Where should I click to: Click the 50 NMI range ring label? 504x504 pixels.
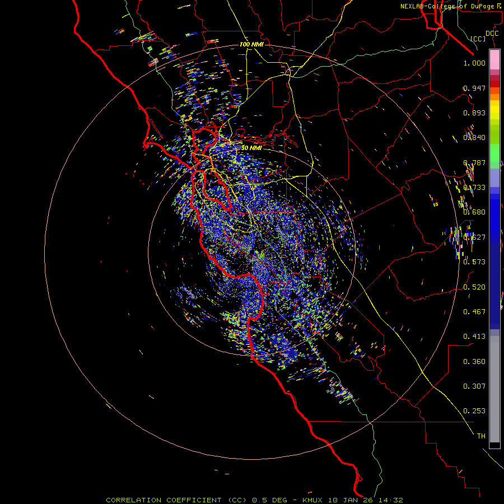251,148
